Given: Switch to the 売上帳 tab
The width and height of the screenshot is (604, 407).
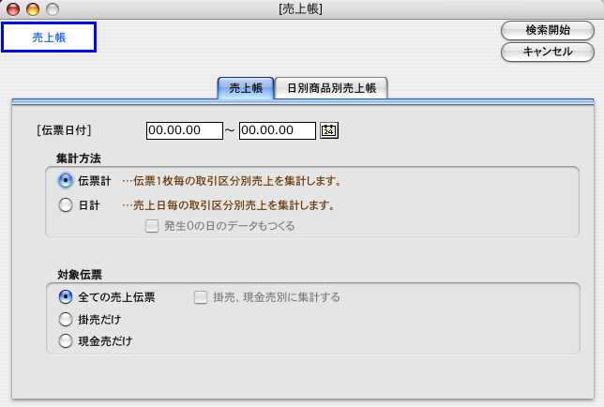Looking at the screenshot, I should [245, 87].
